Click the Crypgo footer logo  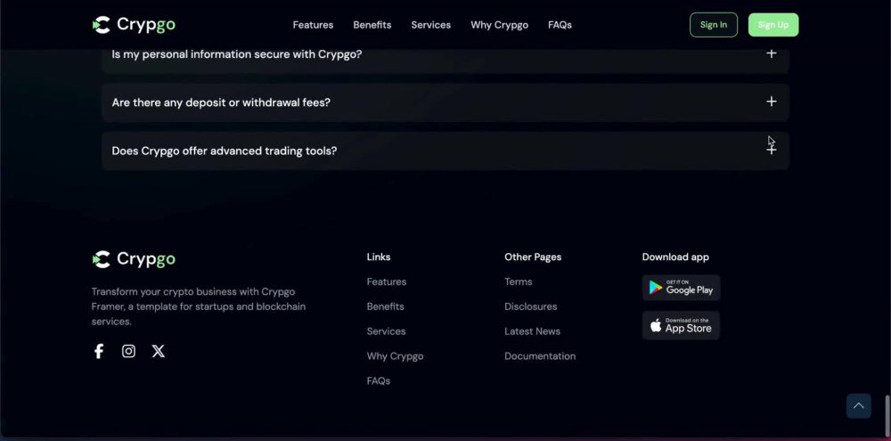[x=135, y=259]
